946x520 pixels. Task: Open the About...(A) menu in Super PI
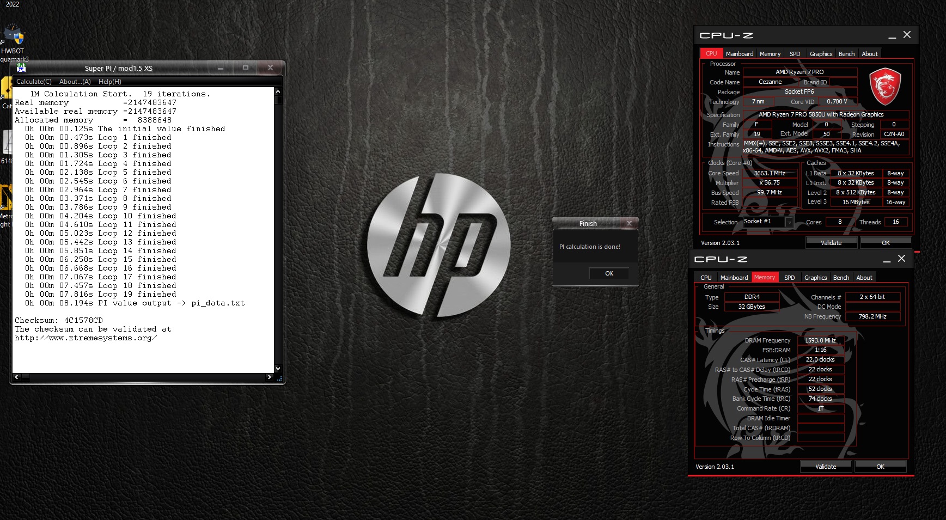tap(75, 82)
